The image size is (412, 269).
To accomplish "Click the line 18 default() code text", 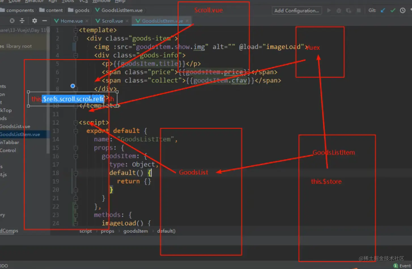I will [131, 173].
